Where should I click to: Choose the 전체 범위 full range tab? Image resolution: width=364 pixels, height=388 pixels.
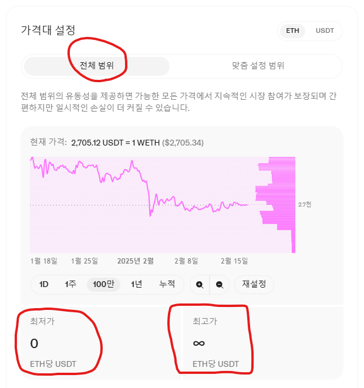click(x=97, y=66)
